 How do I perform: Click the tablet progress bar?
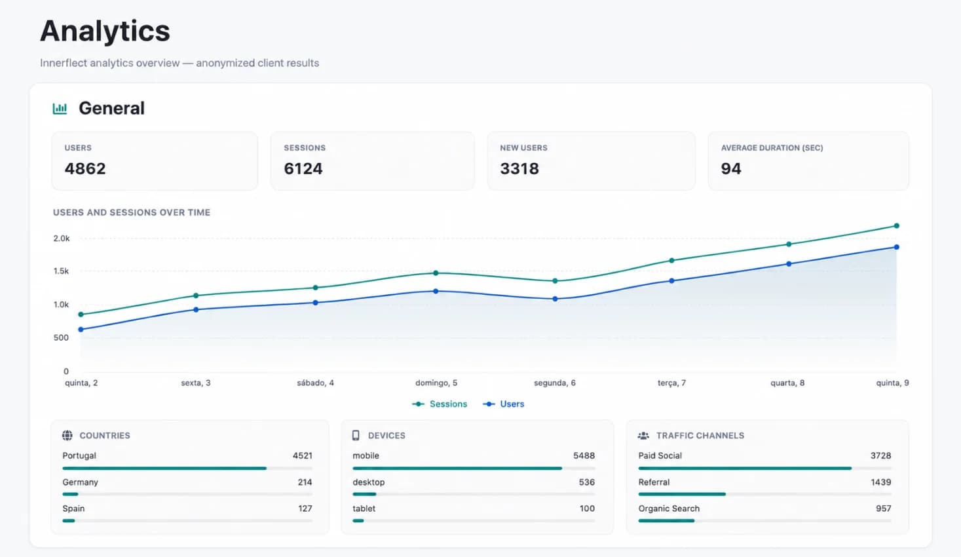pyautogui.click(x=474, y=520)
